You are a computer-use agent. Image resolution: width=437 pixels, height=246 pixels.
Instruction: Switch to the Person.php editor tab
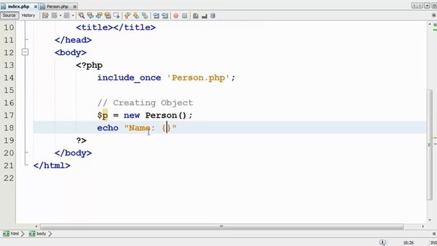click(57, 6)
